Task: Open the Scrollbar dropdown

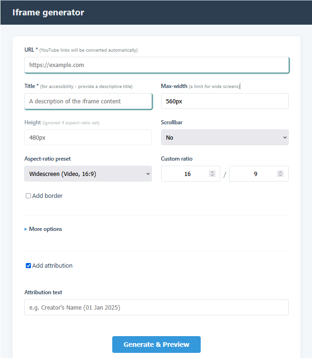Action: (x=225, y=137)
